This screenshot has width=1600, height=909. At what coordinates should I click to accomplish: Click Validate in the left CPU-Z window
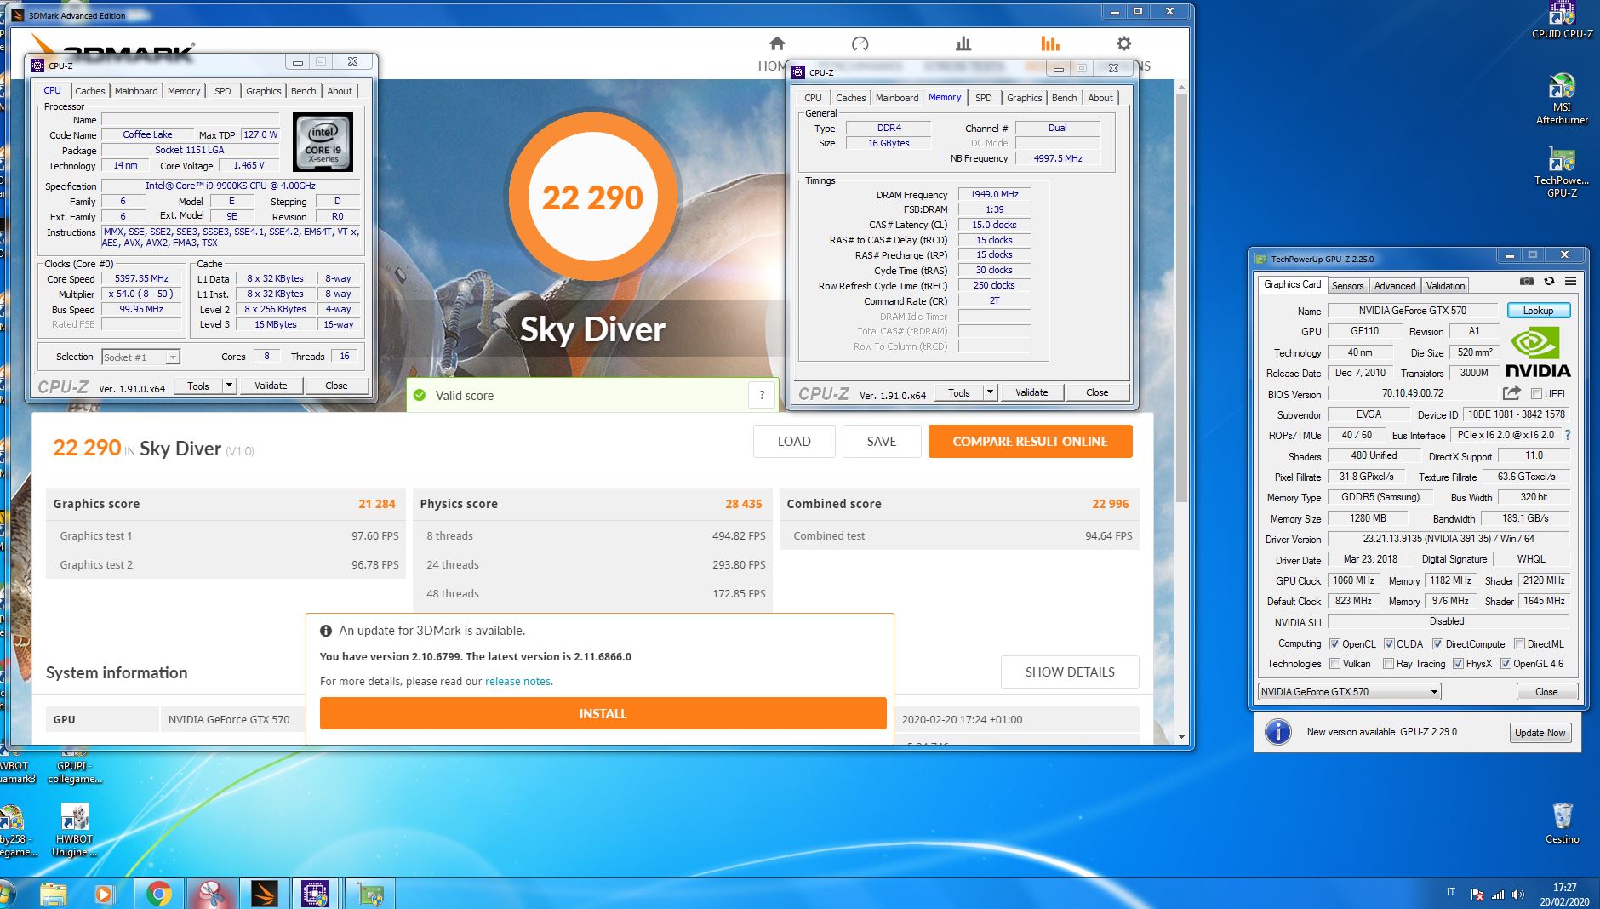click(271, 386)
